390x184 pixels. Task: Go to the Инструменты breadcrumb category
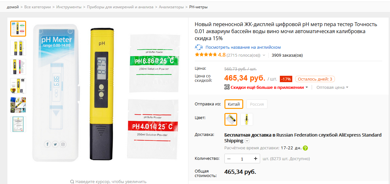(69, 7)
